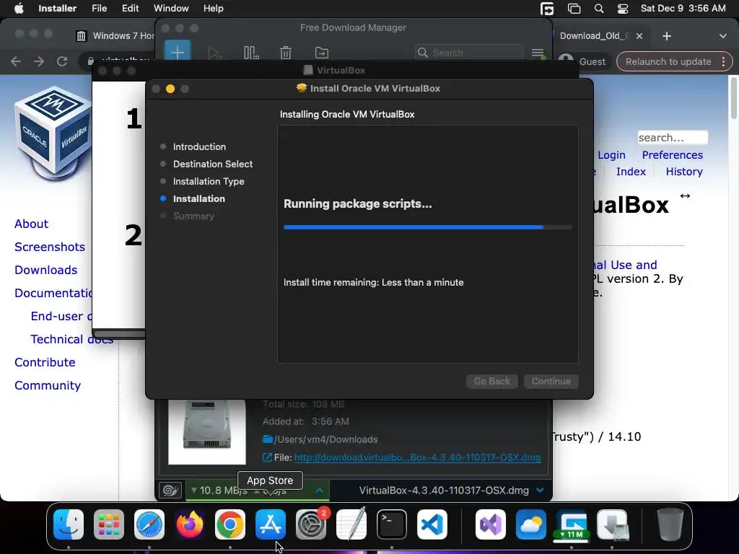This screenshot has height=554, width=739.
Task: Click the Continue button in installer
Action: 551,381
